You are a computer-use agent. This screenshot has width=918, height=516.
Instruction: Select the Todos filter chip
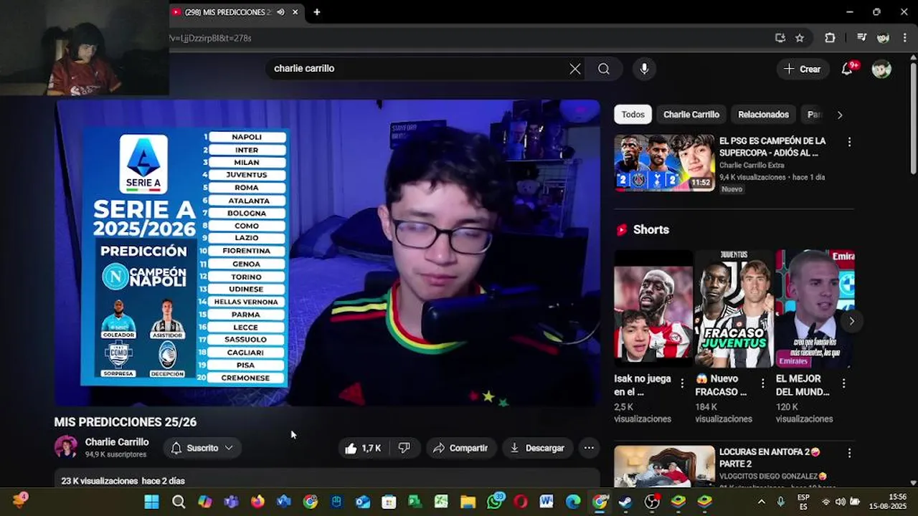(633, 115)
